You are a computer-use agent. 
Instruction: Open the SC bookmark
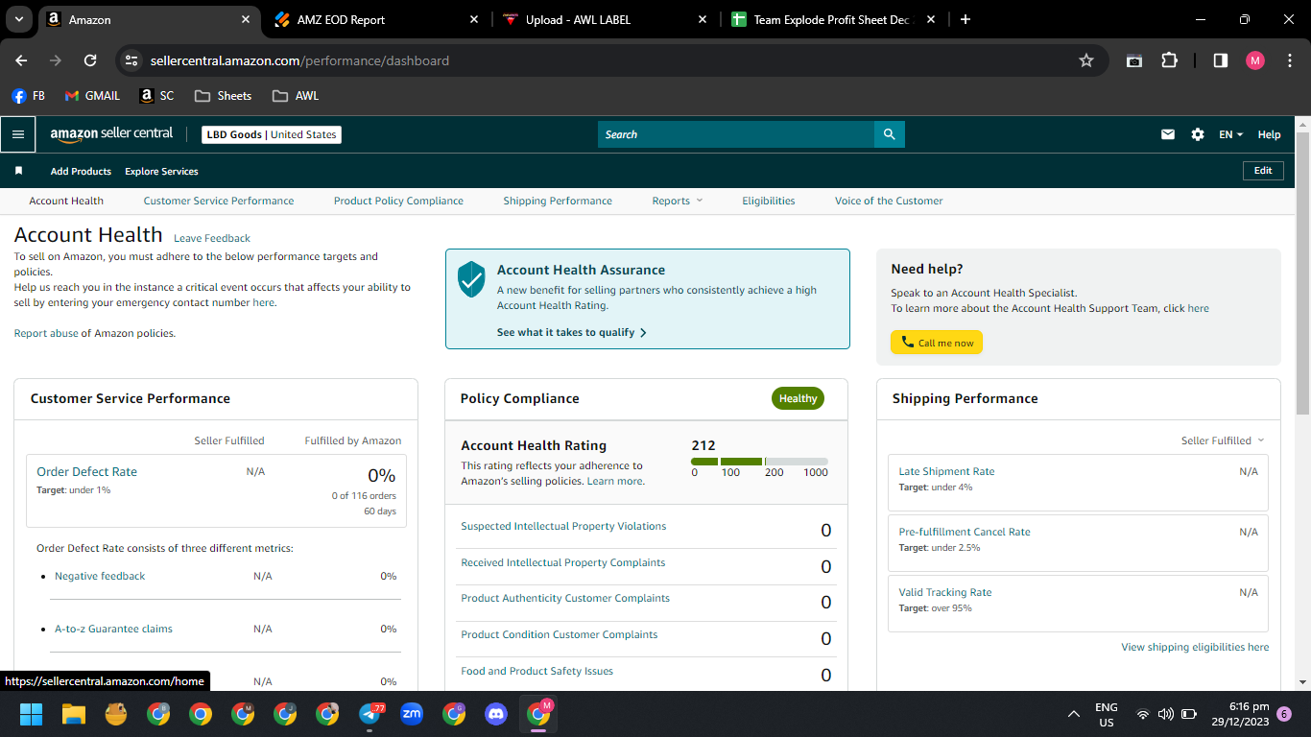[x=157, y=96]
